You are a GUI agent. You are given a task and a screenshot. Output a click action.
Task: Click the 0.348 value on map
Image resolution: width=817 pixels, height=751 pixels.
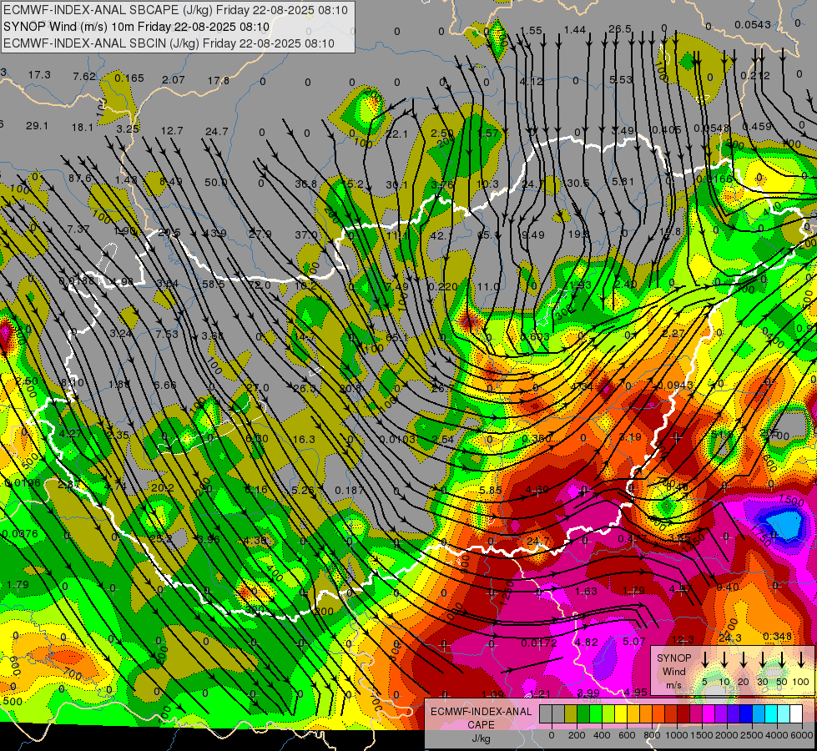778,637
